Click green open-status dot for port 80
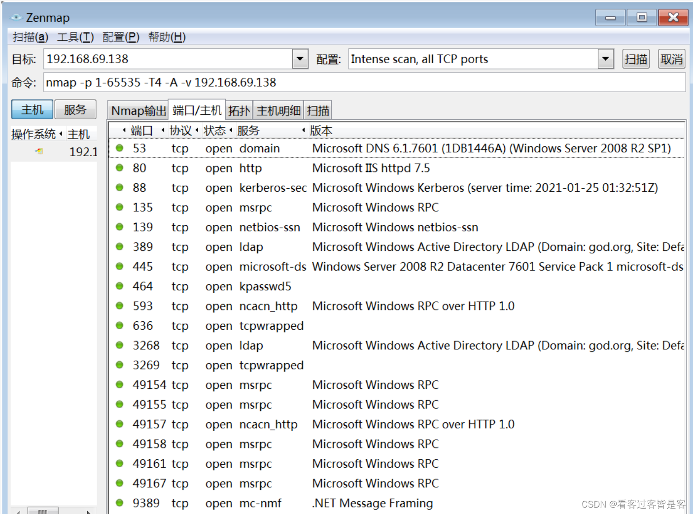This screenshot has width=693, height=514. click(x=119, y=168)
